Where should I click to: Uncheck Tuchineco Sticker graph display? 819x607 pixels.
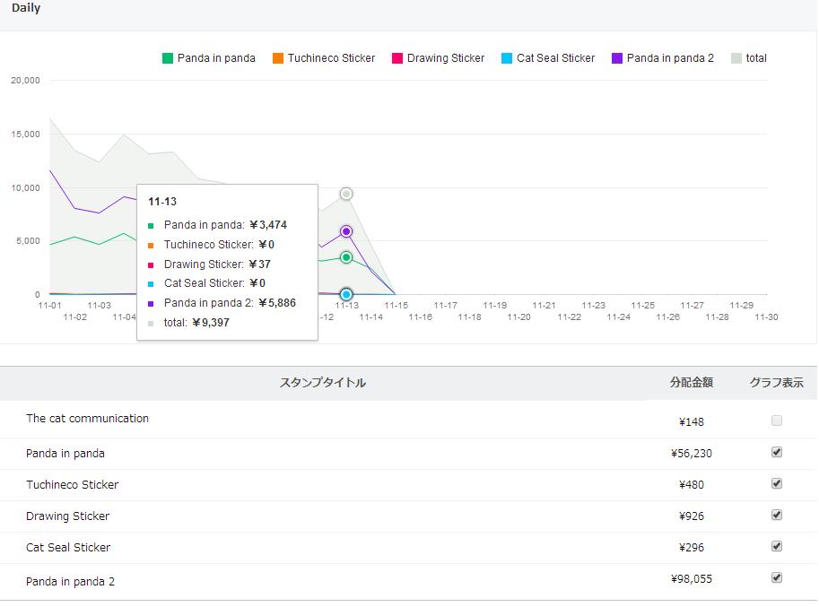pos(777,483)
